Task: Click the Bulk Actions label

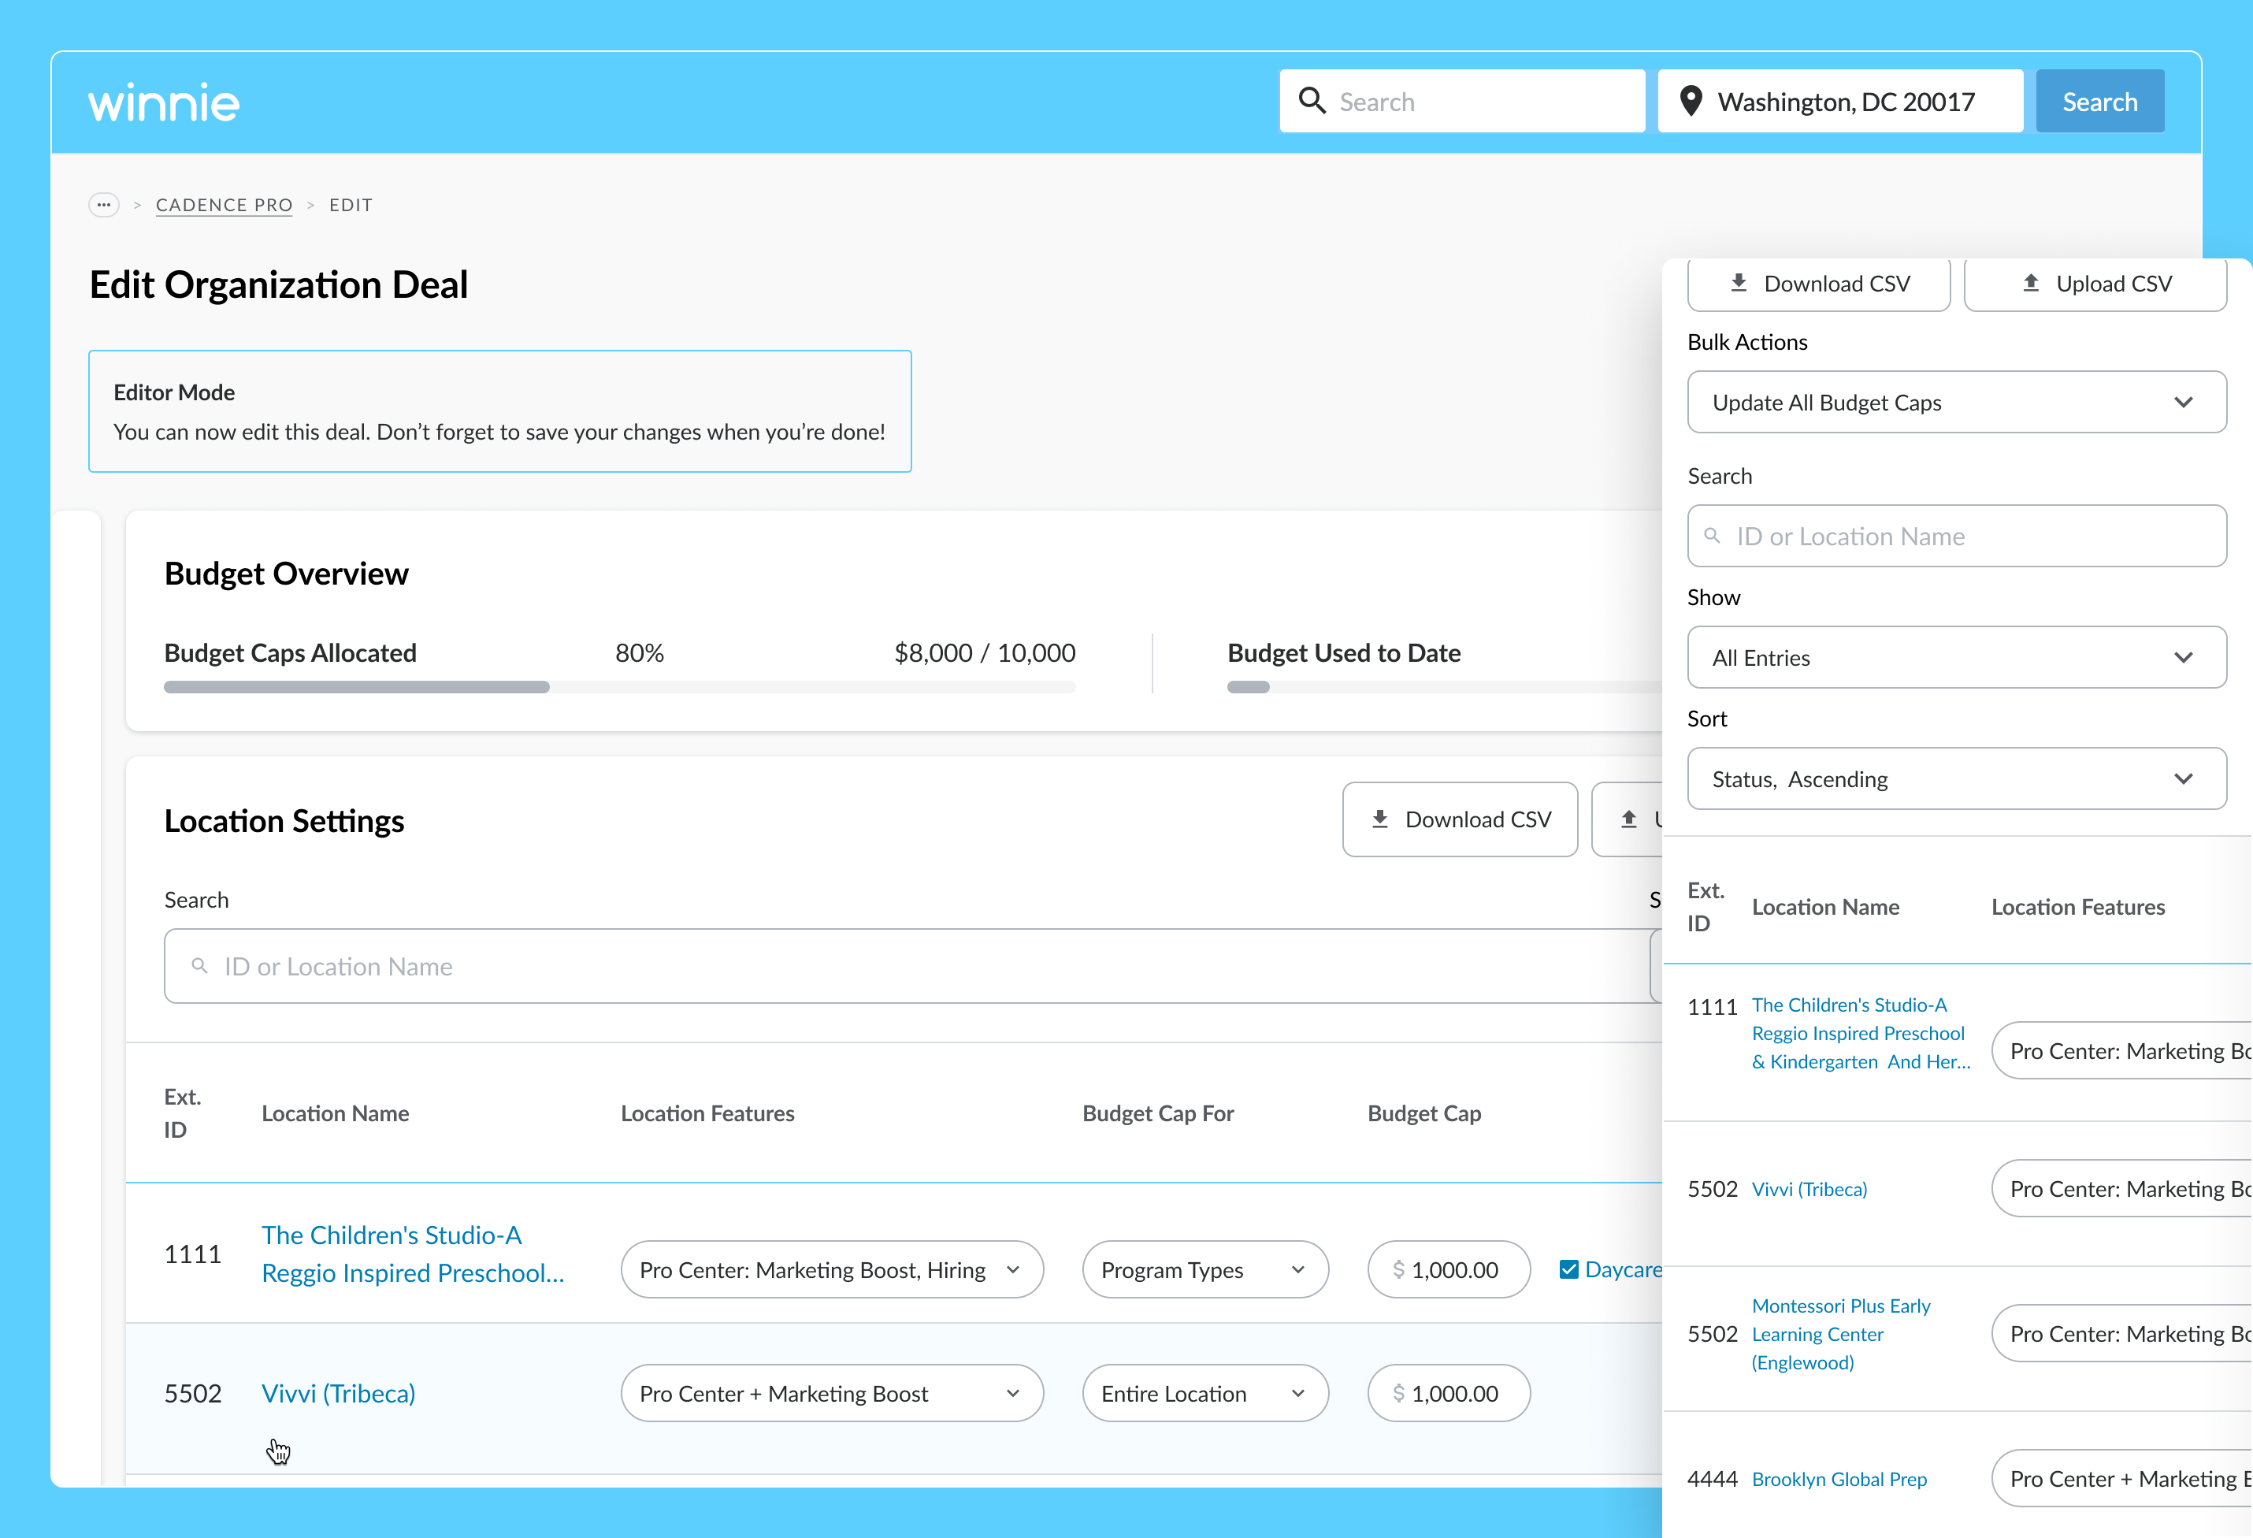Action: (x=1747, y=341)
